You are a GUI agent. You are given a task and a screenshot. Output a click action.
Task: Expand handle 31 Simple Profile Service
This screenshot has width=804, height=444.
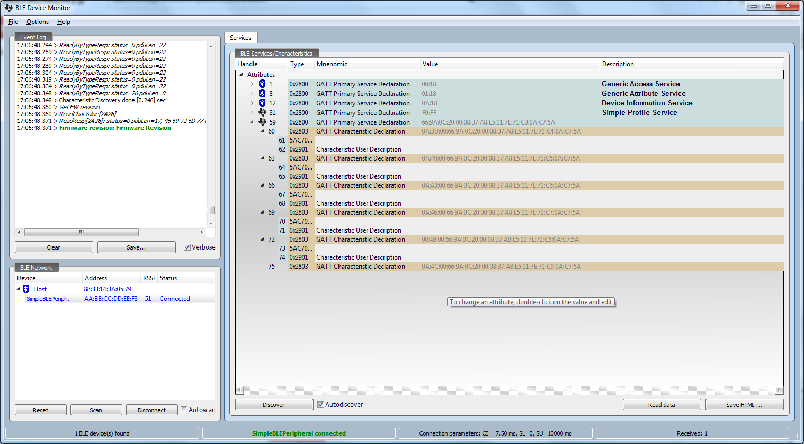click(x=252, y=113)
